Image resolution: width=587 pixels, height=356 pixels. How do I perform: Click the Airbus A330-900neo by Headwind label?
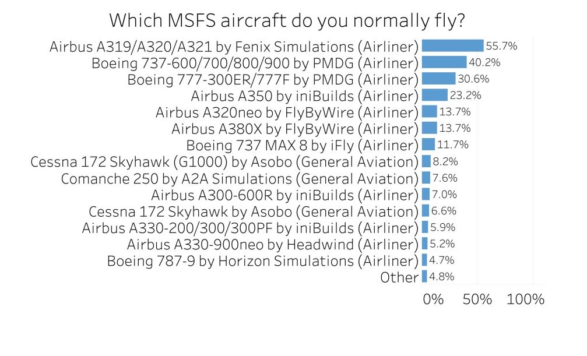(273, 244)
